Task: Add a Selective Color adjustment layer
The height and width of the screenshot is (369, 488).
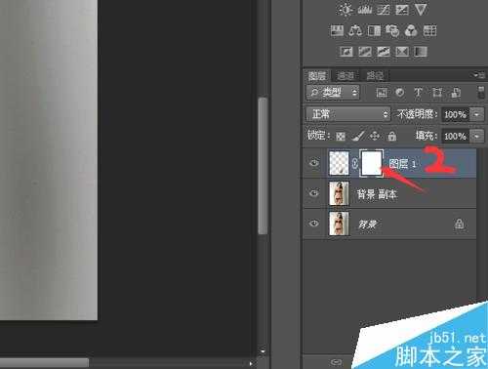Action: click(x=402, y=52)
